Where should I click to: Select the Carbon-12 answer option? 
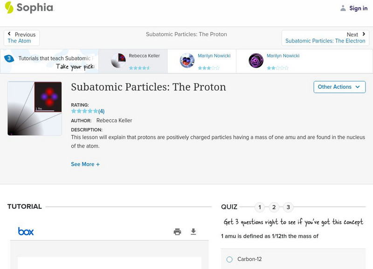(x=229, y=259)
